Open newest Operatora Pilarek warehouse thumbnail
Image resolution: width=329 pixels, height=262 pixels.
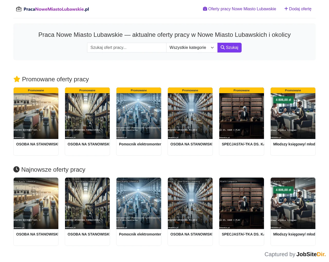point(190,203)
